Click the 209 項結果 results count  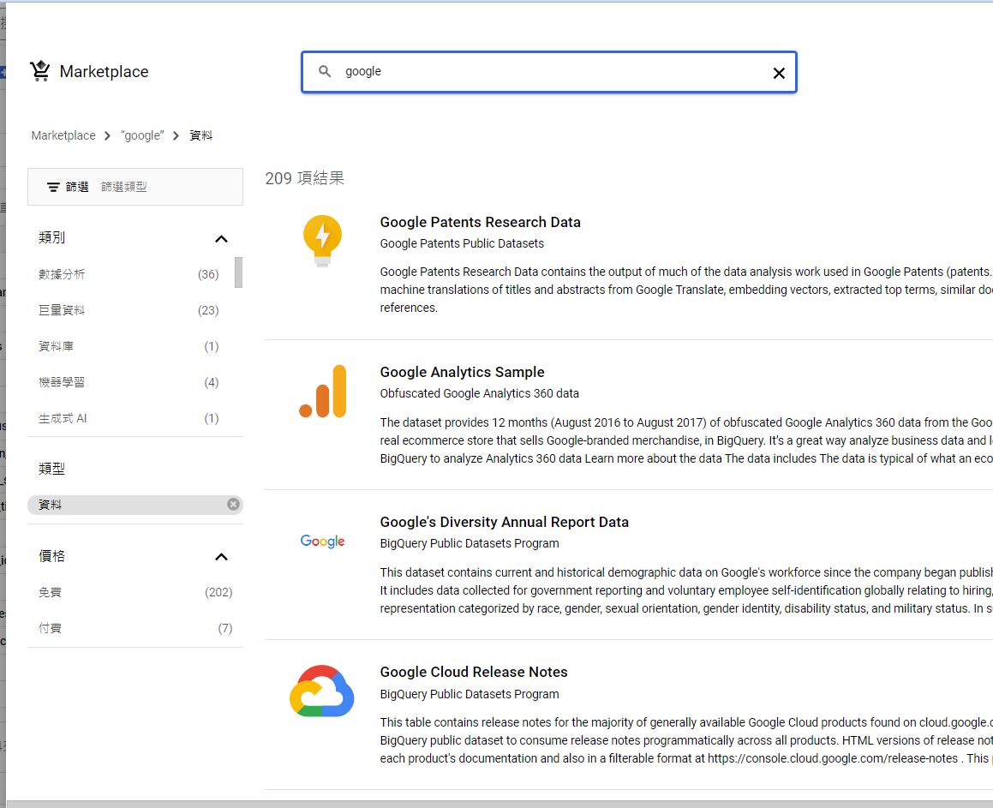(x=305, y=178)
